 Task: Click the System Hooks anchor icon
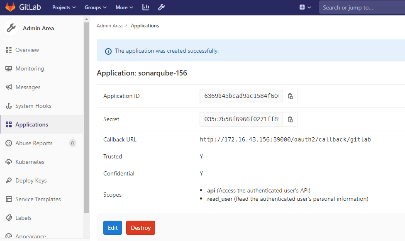coord(9,106)
